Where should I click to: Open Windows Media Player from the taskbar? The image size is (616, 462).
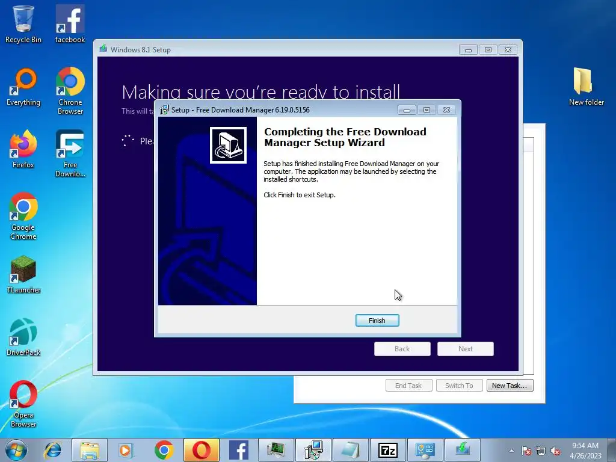point(126,450)
